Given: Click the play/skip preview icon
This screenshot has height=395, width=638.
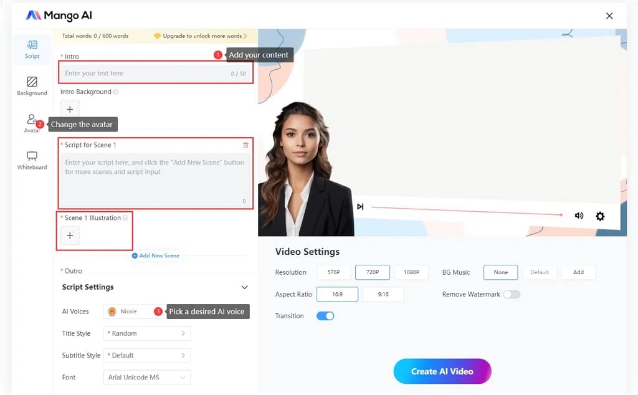Looking at the screenshot, I should point(360,207).
